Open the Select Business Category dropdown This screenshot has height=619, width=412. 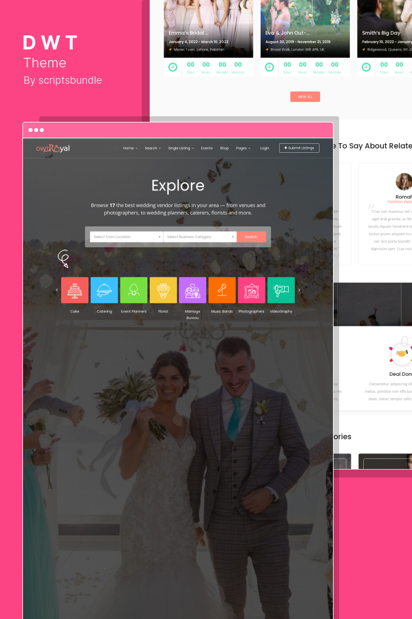(x=200, y=237)
